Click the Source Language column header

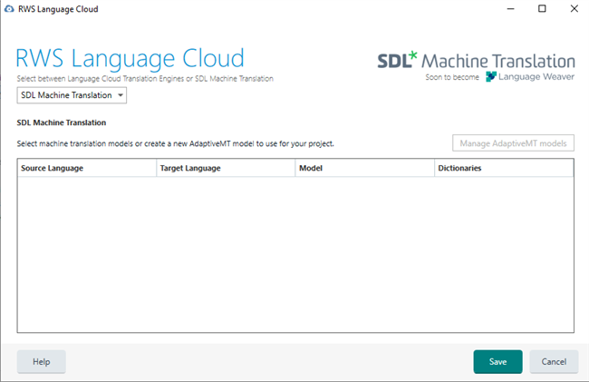coord(87,168)
